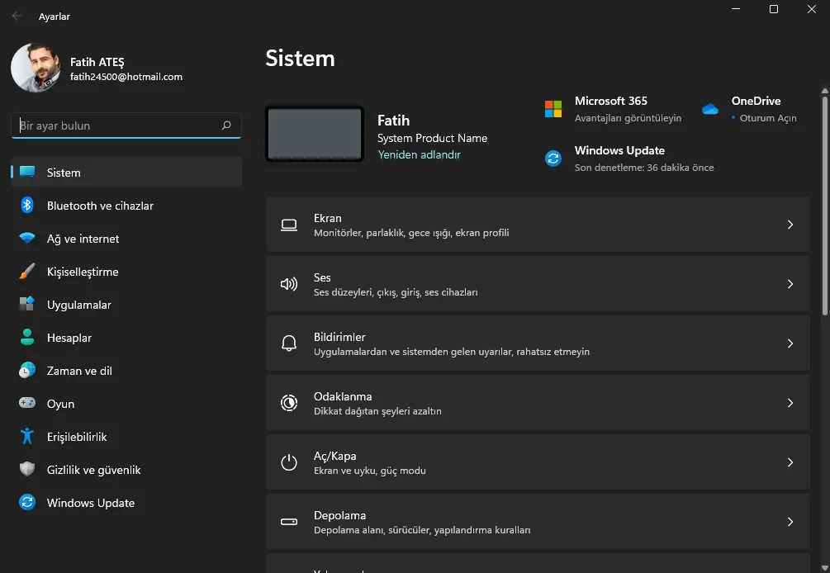Viewport: 830px width, 573px height.
Task: Expand Bildirimler with its right arrow
Action: [790, 343]
